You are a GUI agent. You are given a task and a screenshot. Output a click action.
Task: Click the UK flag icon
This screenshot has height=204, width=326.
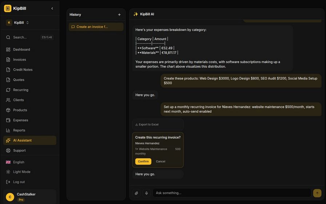8,162
